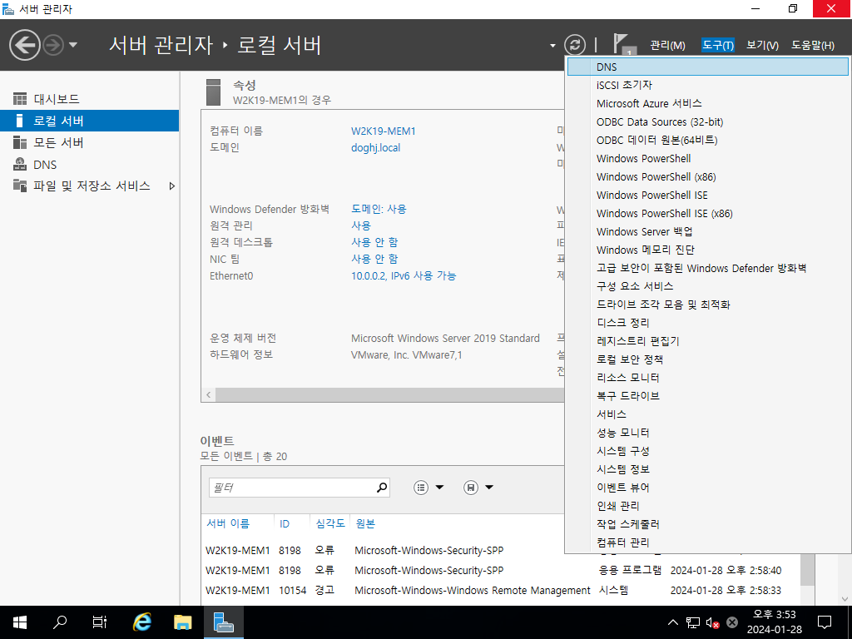Open 작업 스케줄러
The width and height of the screenshot is (852, 639).
click(707, 524)
